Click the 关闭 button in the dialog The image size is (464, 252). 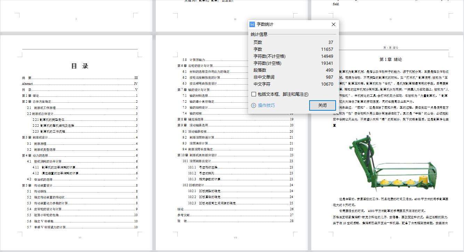click(x=322, y=105)
